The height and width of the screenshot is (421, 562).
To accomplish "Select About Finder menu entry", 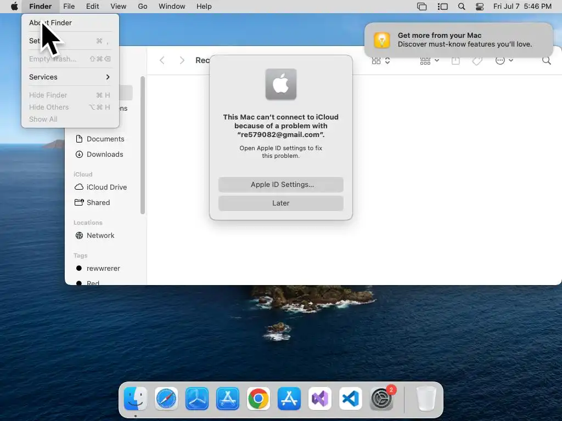I will pyautogui.click(x=70, y=22).
